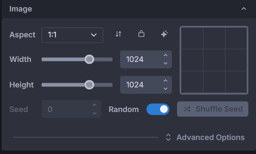Click the Width 1024 number field
The image size is (256, 154).
[x=146, y=59]
